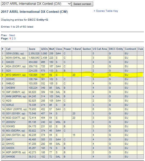Select call 2E0SDV
Screen dimensions: 145x161
pos(11,122)
